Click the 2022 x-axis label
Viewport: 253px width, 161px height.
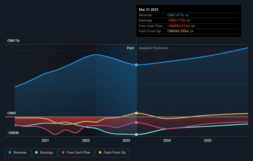tap(86, 140)
